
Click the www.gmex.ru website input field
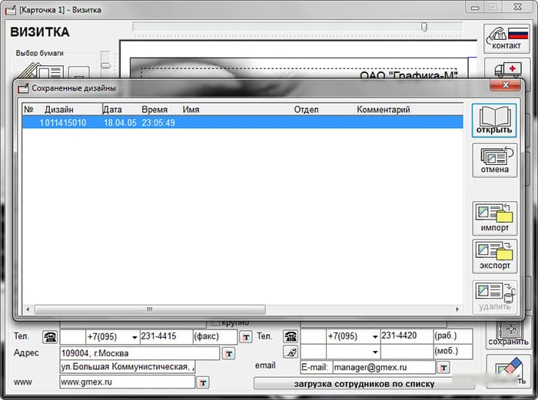click(127, 382)
